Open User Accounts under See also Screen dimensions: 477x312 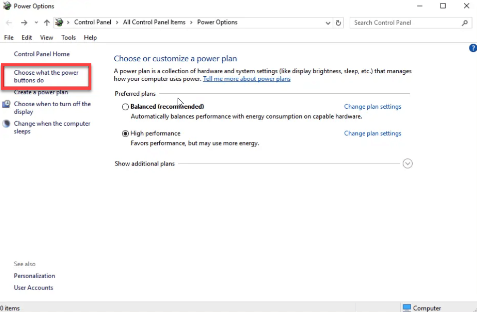click(x=33, y=288)
